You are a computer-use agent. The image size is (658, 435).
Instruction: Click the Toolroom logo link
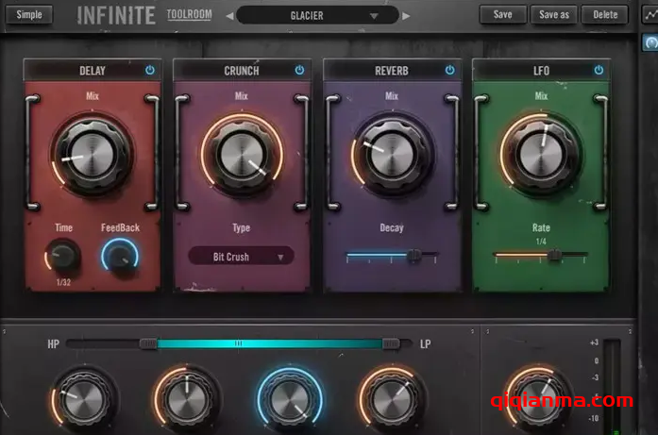189,15
